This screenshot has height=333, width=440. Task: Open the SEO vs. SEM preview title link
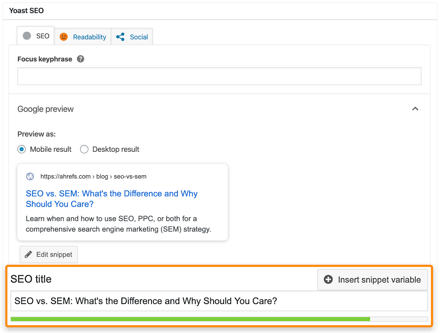111,198
